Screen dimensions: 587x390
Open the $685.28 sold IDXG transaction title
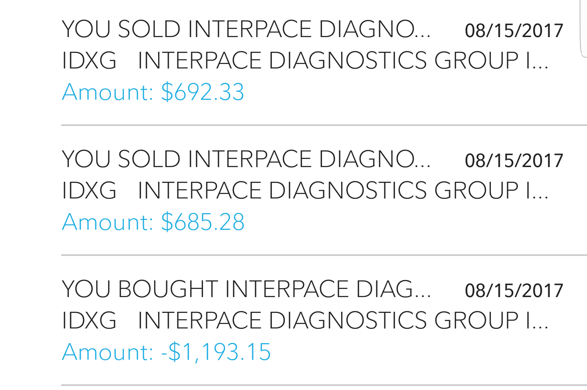[246, 159]
